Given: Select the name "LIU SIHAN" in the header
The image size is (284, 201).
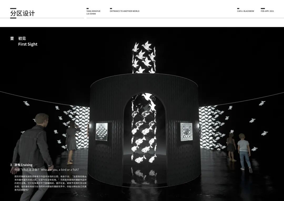Looking at the screenshot, I should click(x=91, y=14).
